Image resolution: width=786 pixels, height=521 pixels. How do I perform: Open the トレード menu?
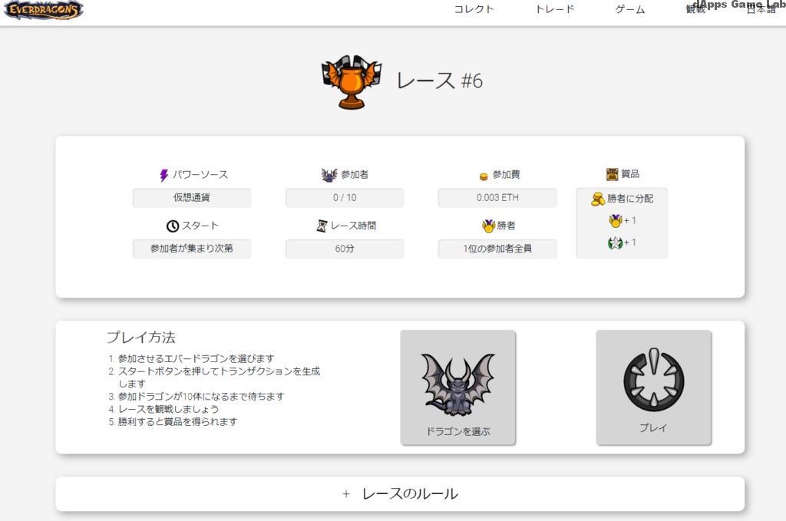(x=555, y=10)
